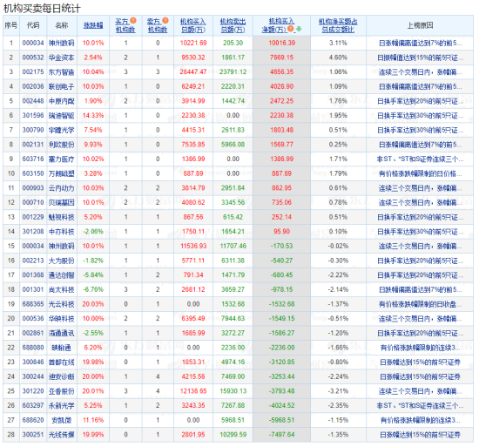Open 迪安诊断 stock name link
This screenshot has height=447, width=479.
[62, 376]
